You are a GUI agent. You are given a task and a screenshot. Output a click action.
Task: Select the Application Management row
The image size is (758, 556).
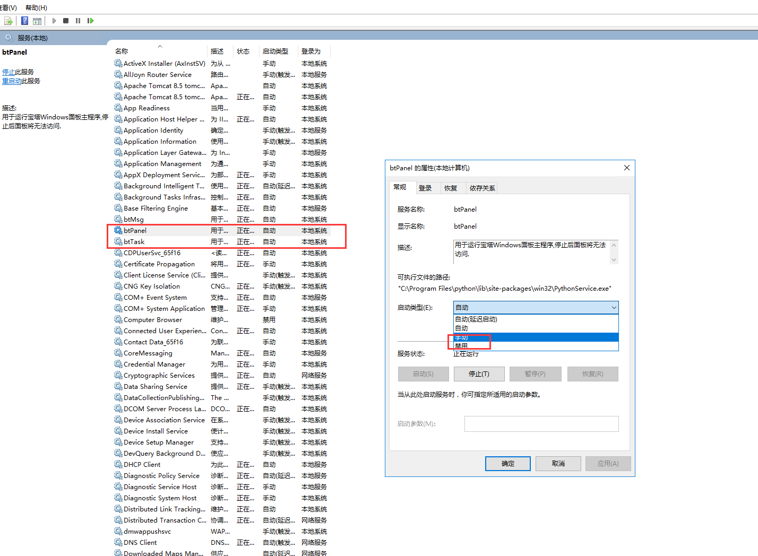click(x=221, y=163)
